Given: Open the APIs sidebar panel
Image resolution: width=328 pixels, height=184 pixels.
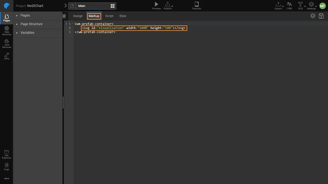Looking at the screenshot, I should click(6, 55).
